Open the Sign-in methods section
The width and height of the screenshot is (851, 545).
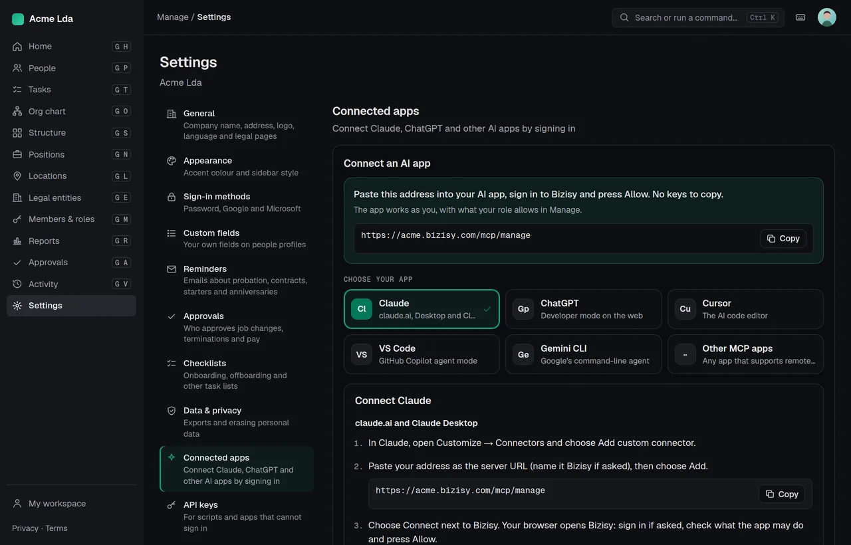pyautogui.click(x=237, y=202)
